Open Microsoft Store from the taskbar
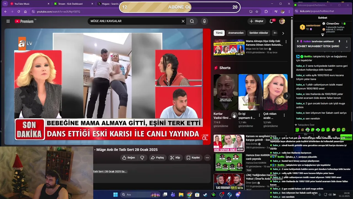The image size is (353, 199). [197, 195]
